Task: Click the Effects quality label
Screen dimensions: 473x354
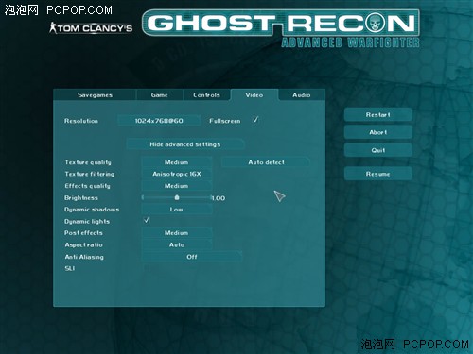Action: (x=87, y=186)
